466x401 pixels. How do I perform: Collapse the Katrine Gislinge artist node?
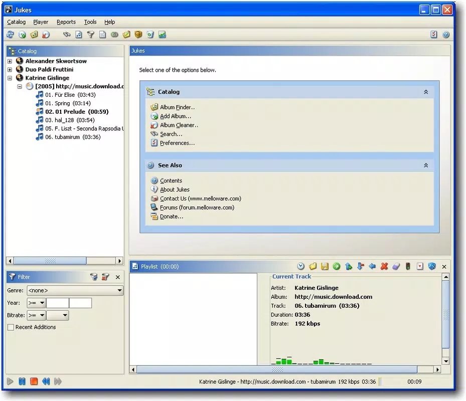point(10,78)
